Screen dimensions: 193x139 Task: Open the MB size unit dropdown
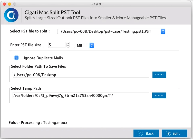84,45
